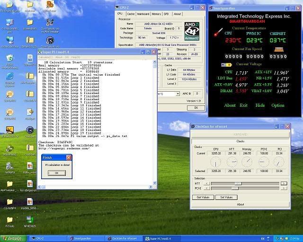Click Get Values in ClockGen
The width and height of the screenshot is (303, 242).
[203, 197]
